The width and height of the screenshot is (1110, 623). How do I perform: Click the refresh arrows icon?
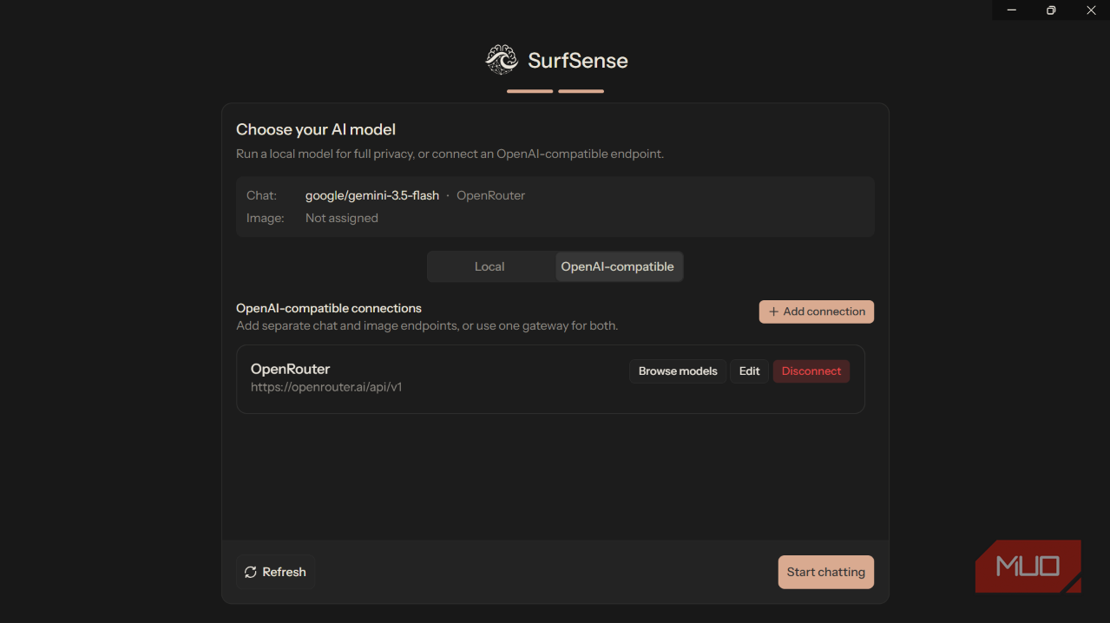click(x=251, y=573)
